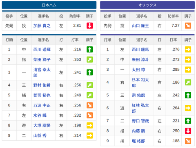196x148 pixels.
Task: Click the orange down-right arrow for 万波 中正
Action: (90, 105)
